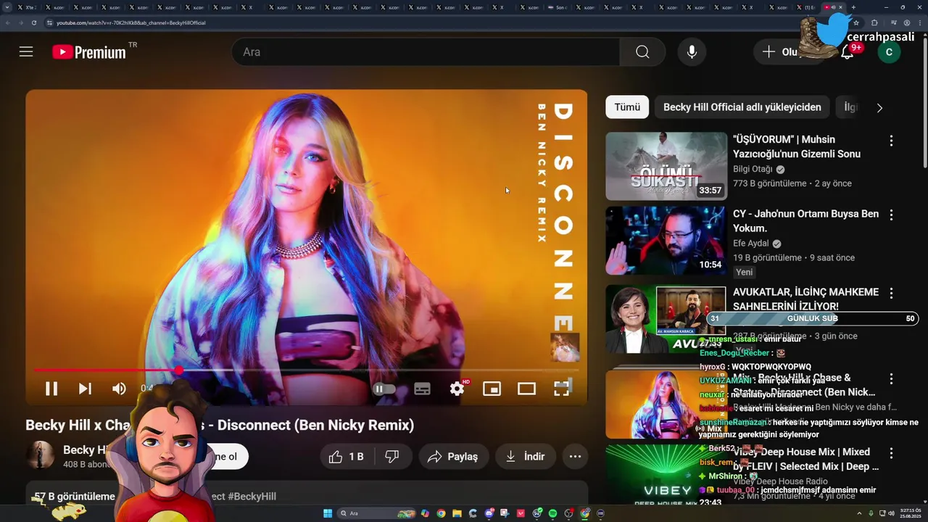Open the Efe Aydal channel name

pyautogui.click(x=751, y=244)
